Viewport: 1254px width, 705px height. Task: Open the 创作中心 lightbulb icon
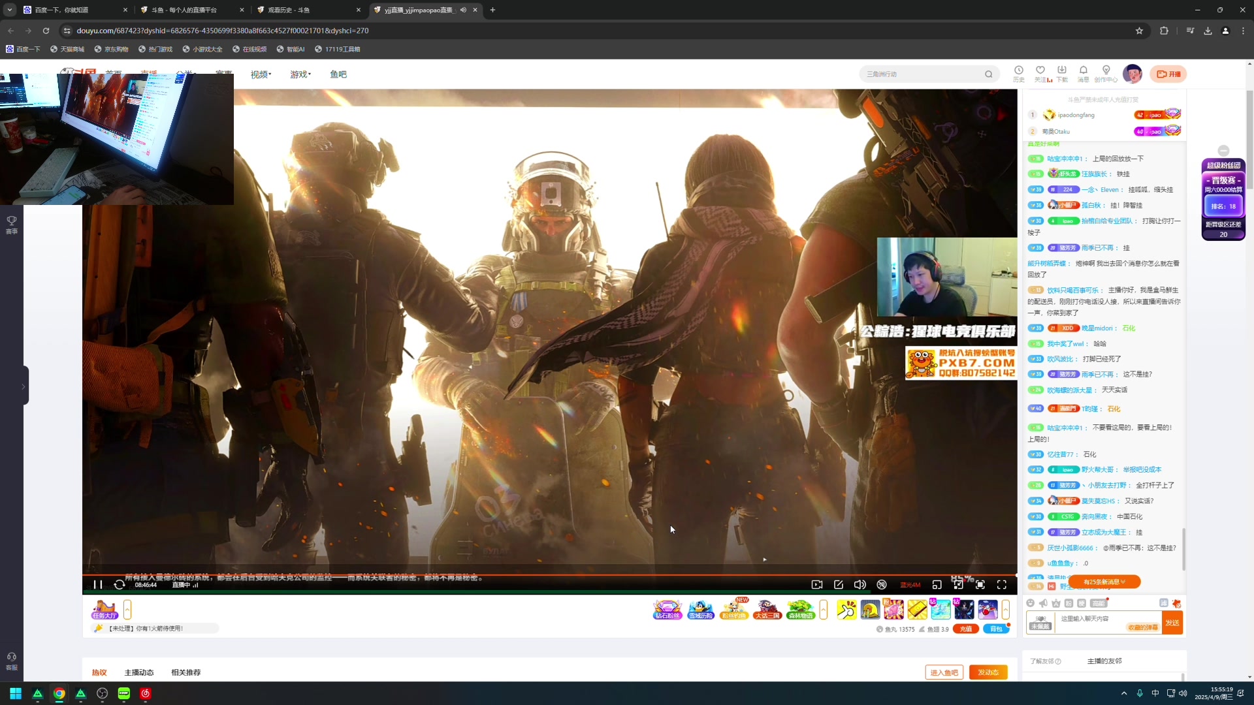pyautogui.click(x=1106, y=74)
